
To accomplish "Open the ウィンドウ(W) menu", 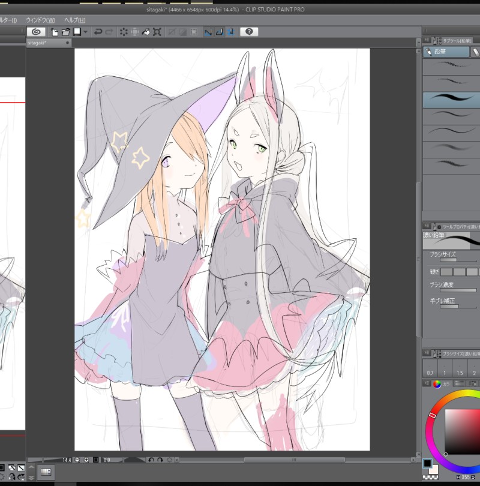I will tap(40, 20).
